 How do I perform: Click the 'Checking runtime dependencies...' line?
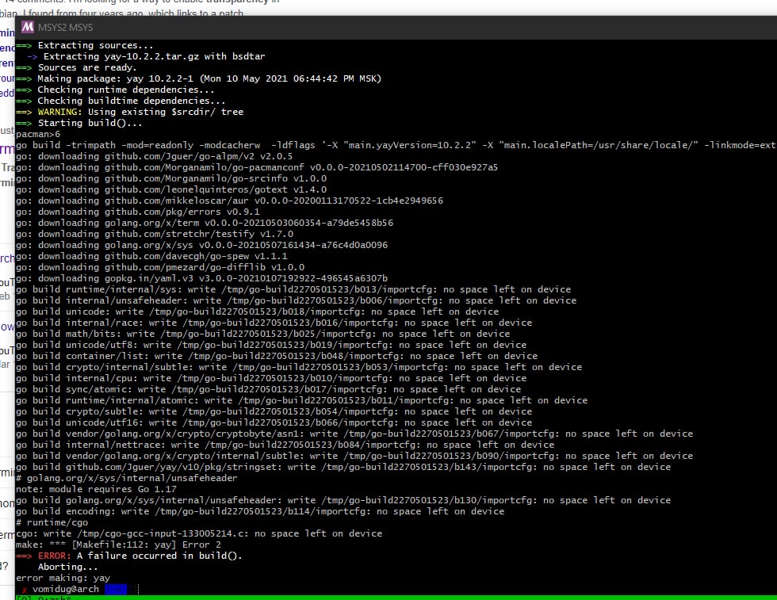click(x=115, y=90)
